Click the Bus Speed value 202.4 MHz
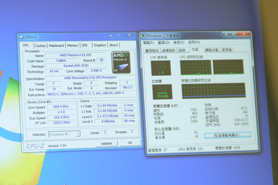278x185 pixels. (62, 117)
